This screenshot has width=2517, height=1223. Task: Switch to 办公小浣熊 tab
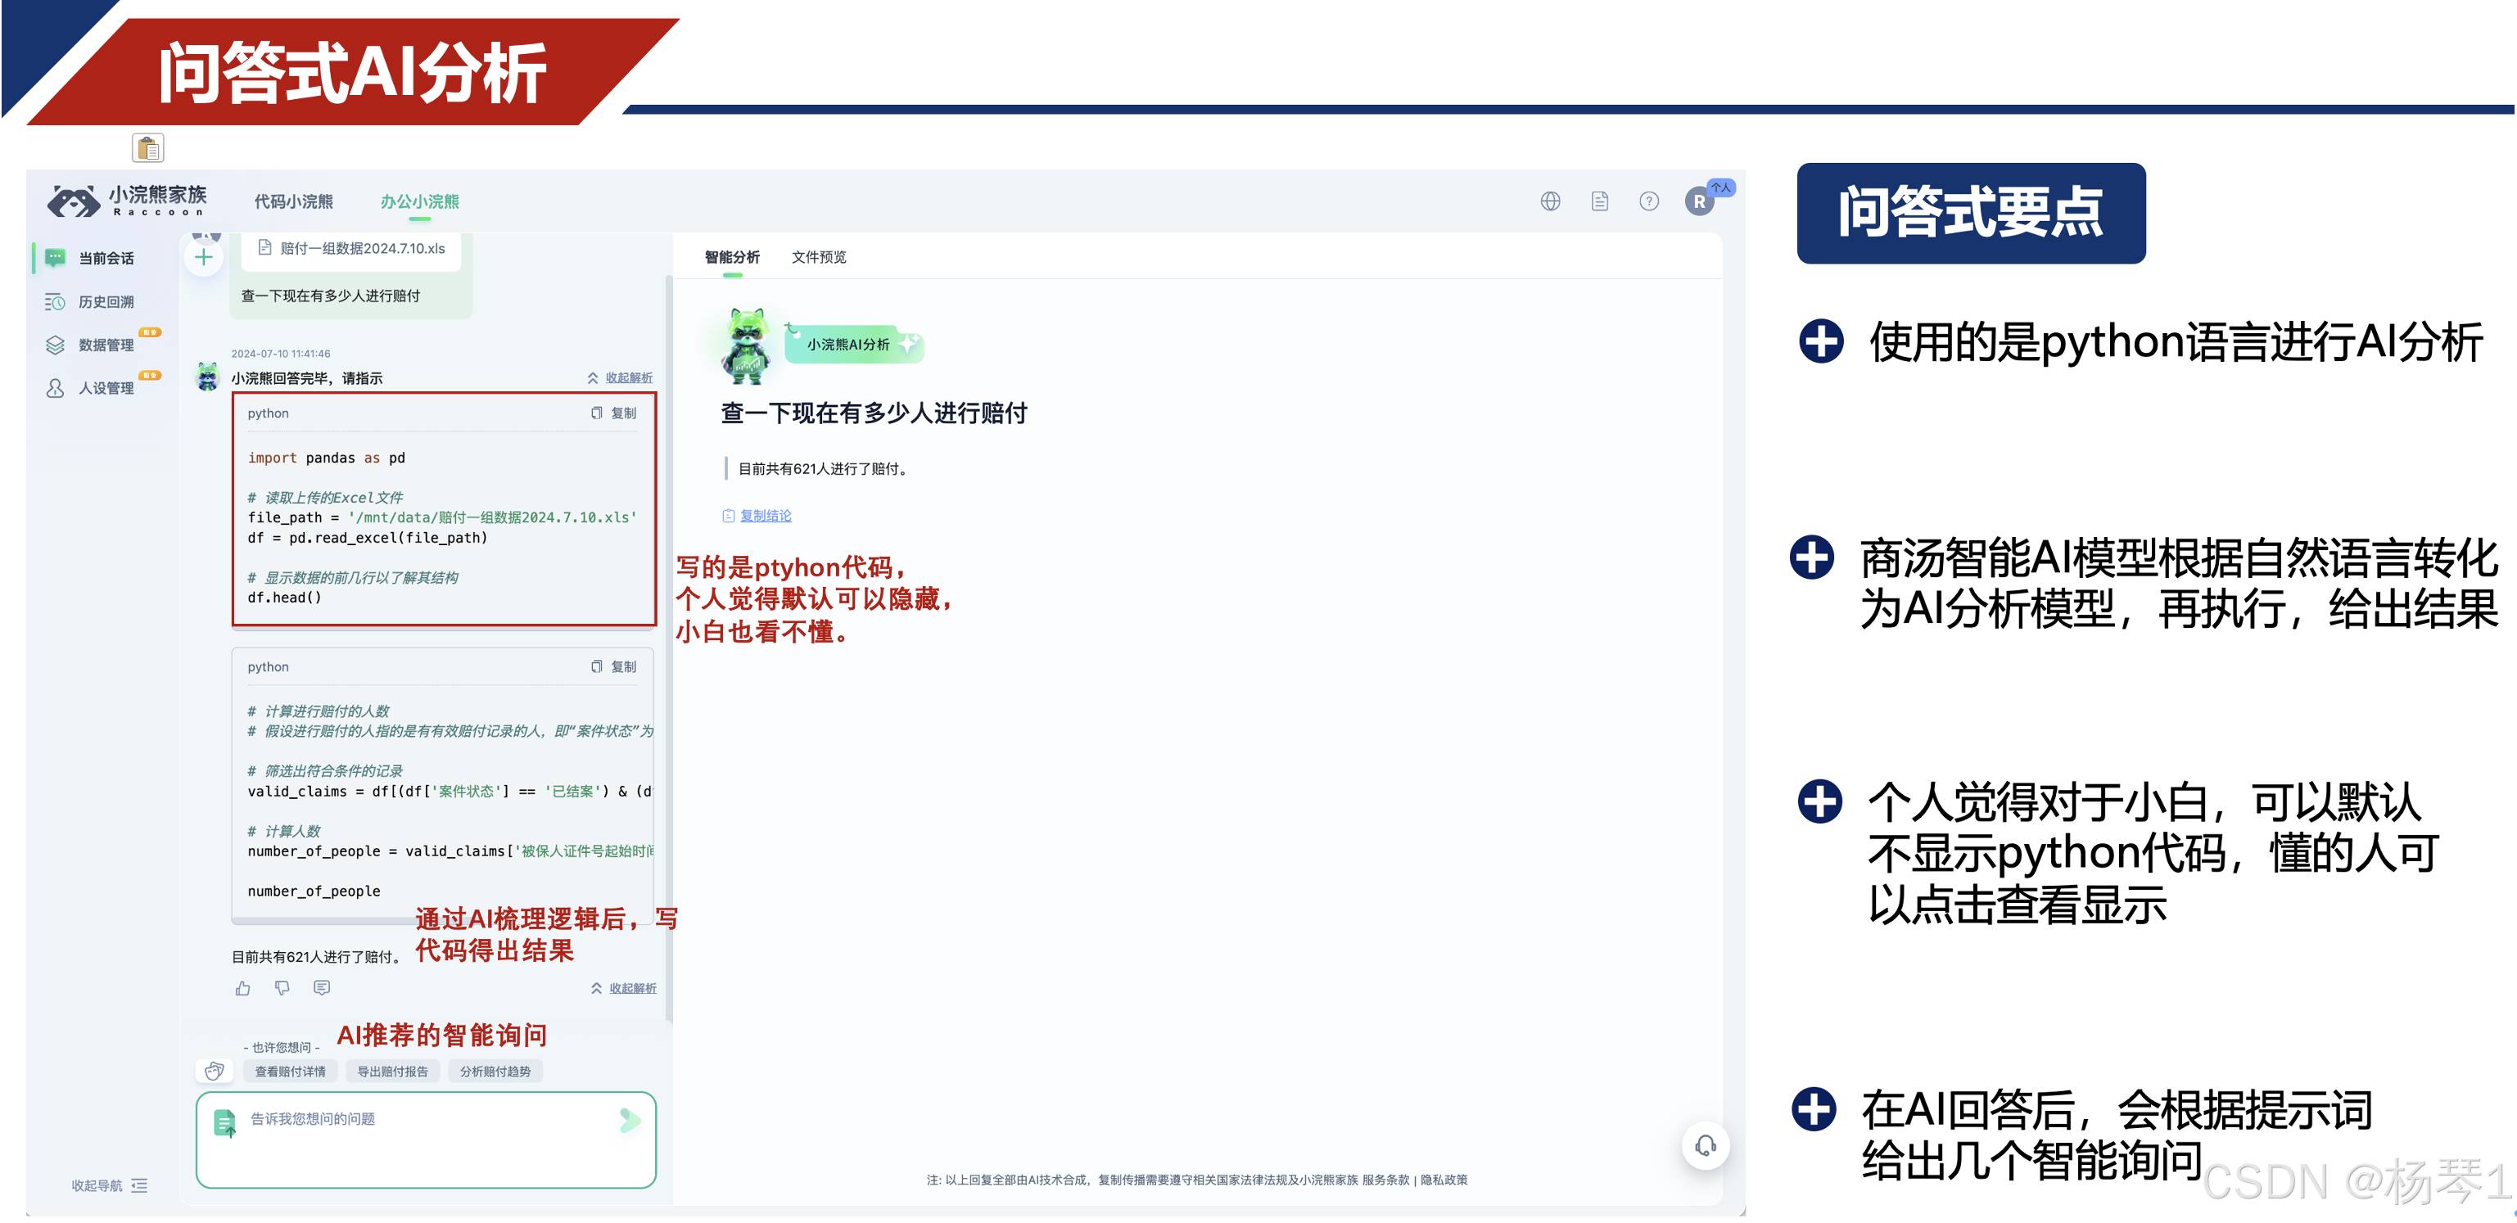pos(419,201)
